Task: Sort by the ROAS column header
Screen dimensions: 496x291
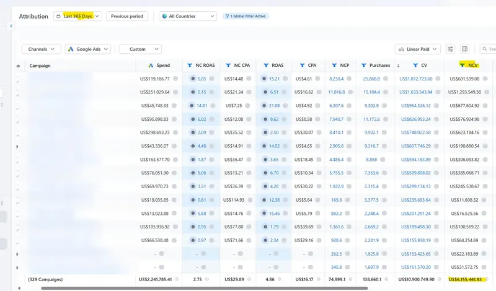Action: [277, 66]
